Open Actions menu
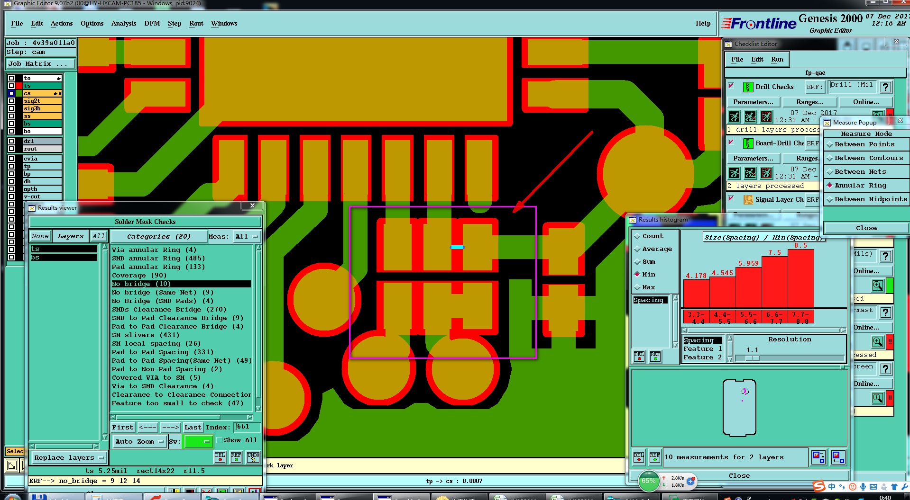910x500 pixels. pos(62,24)
